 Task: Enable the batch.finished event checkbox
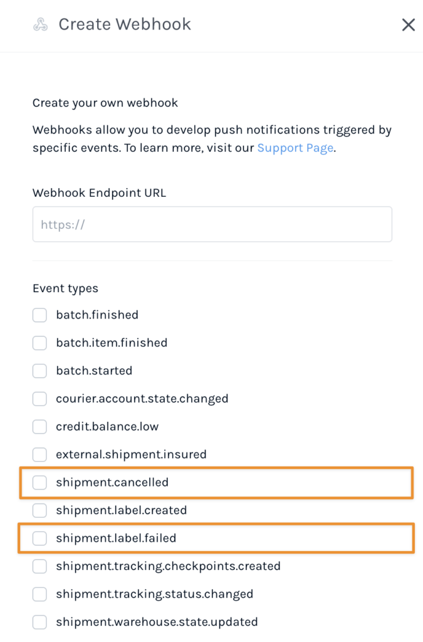[39, 315]
